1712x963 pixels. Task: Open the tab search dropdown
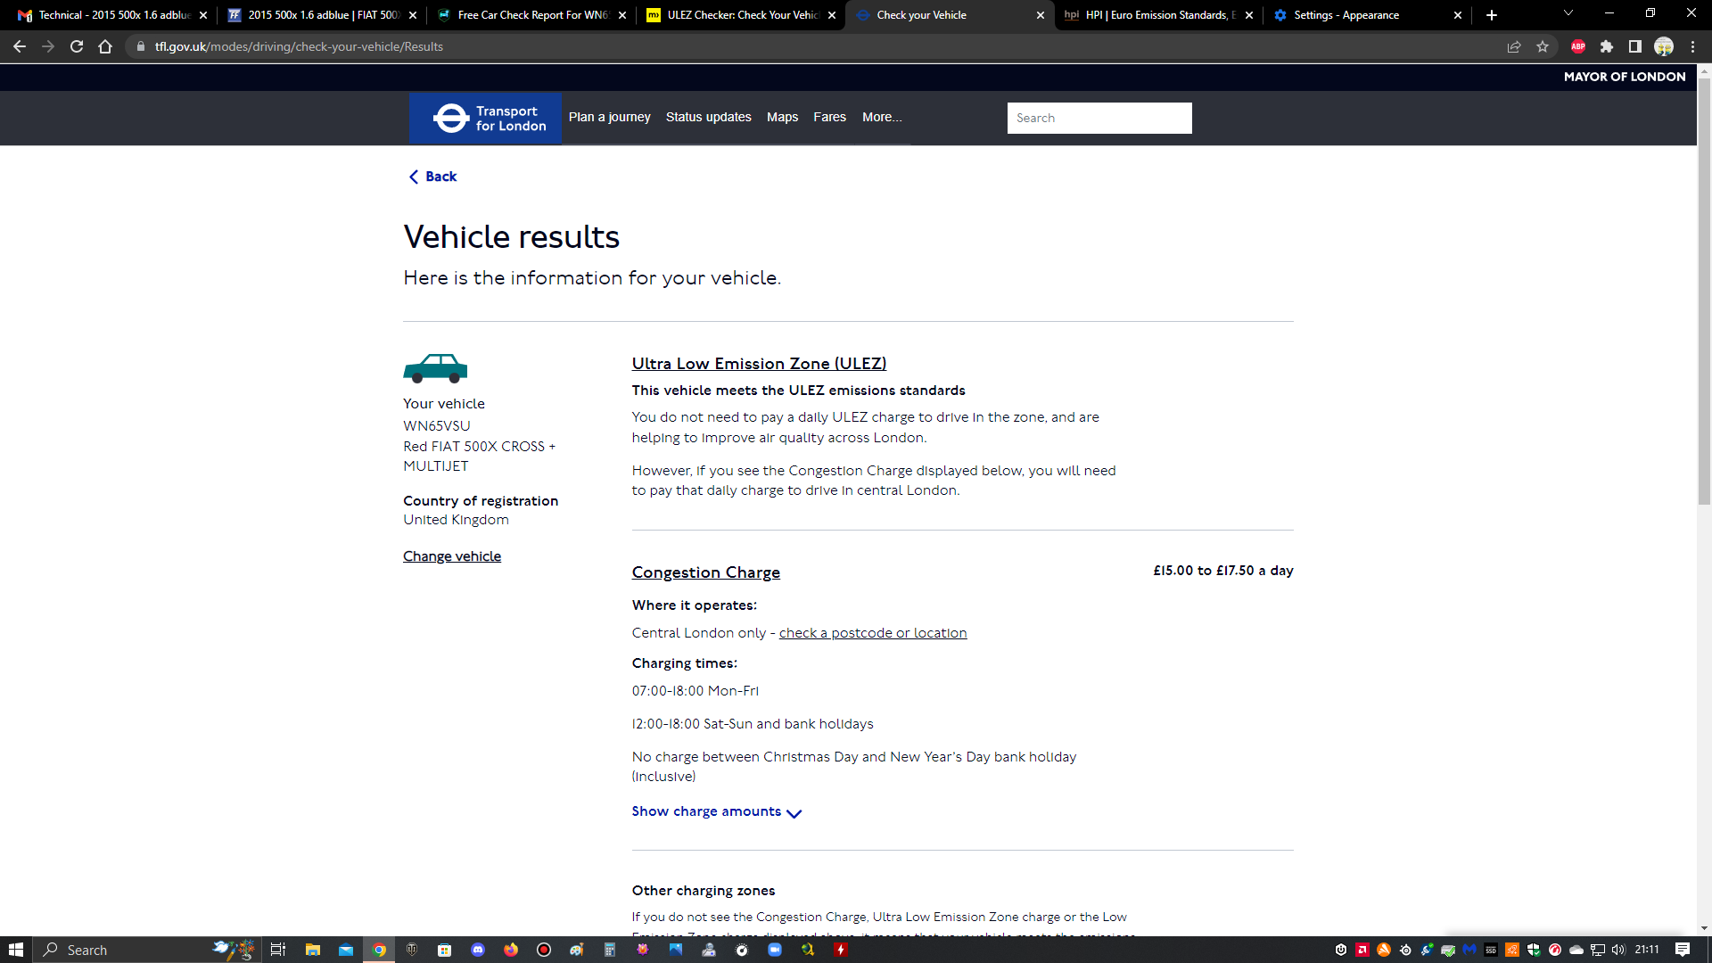point(1568,13)
